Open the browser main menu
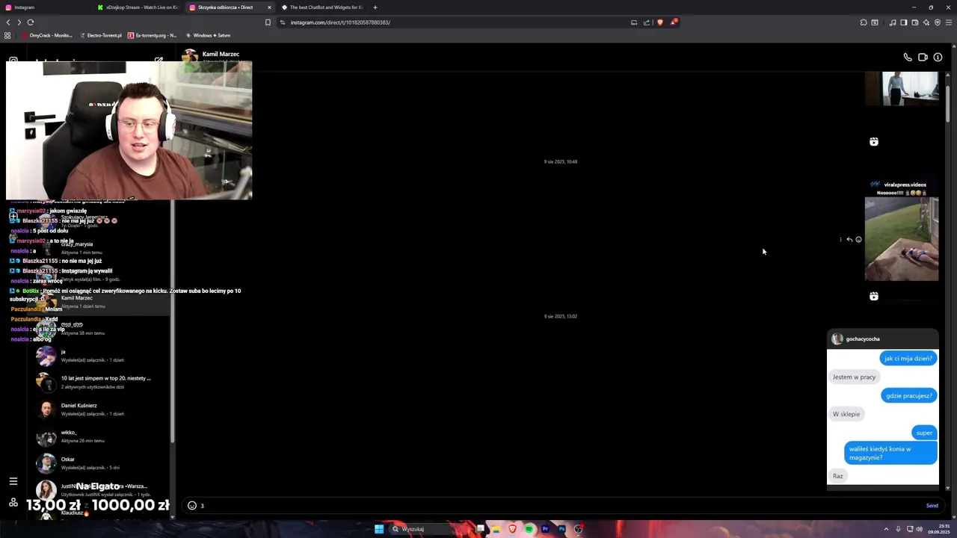 point(949,22)
